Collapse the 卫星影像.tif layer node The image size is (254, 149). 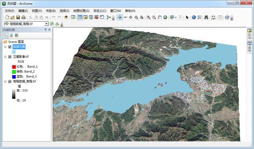pyautogui.click(x=5, y=57)
